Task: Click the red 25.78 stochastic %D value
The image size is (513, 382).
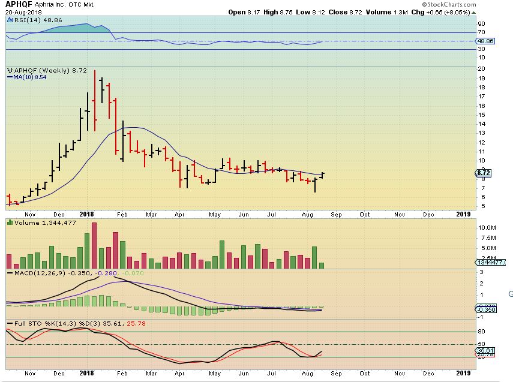Action: 136,323
